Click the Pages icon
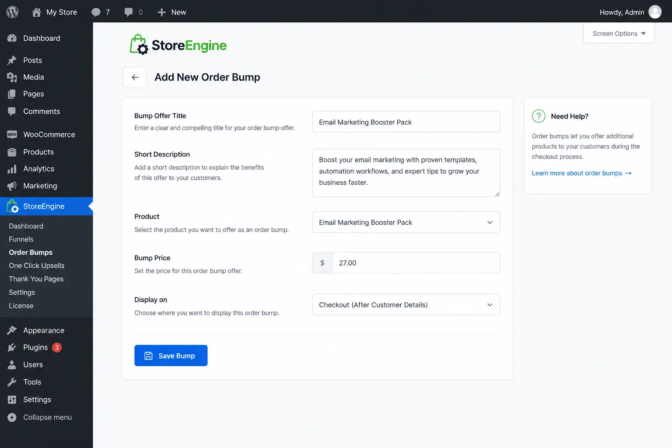 click(x=12, y=94)
